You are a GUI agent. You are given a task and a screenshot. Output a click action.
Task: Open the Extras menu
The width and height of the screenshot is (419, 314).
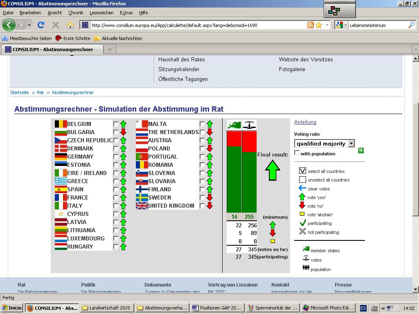click(126, 13)
